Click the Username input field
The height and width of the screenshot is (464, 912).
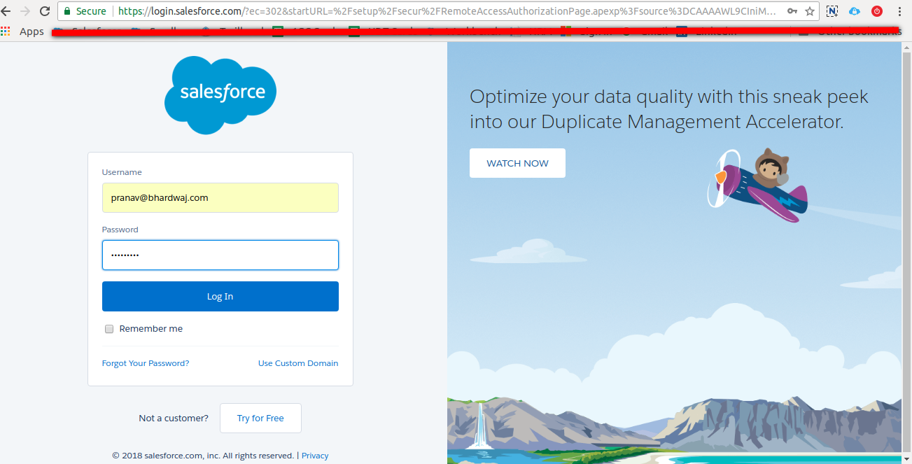(220, 197)
